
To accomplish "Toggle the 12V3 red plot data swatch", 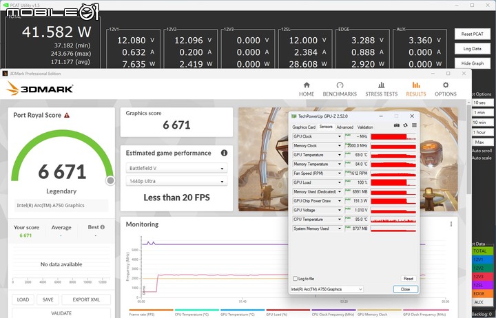I will (482, 277).
